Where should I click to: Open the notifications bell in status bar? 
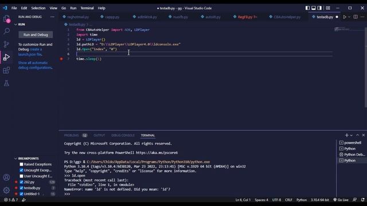(x=362, y=200)
